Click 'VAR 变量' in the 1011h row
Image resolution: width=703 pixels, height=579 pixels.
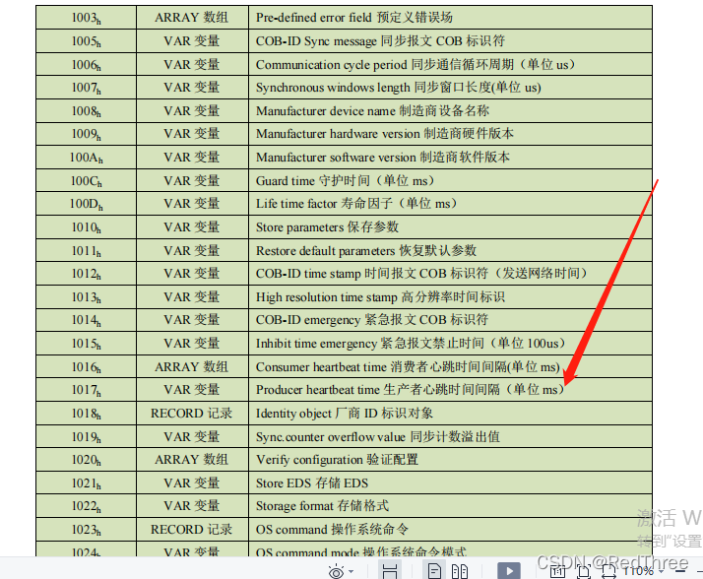[191, 251]
